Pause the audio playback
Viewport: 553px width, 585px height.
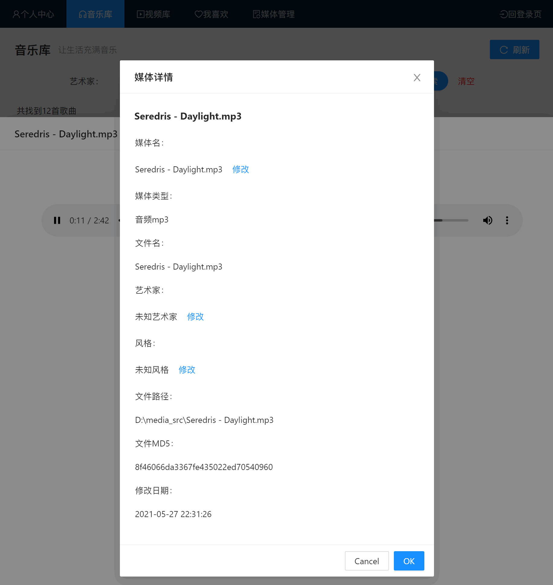57,220
